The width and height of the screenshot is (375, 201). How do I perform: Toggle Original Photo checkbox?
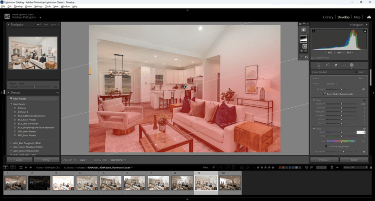tap(313, 58)
